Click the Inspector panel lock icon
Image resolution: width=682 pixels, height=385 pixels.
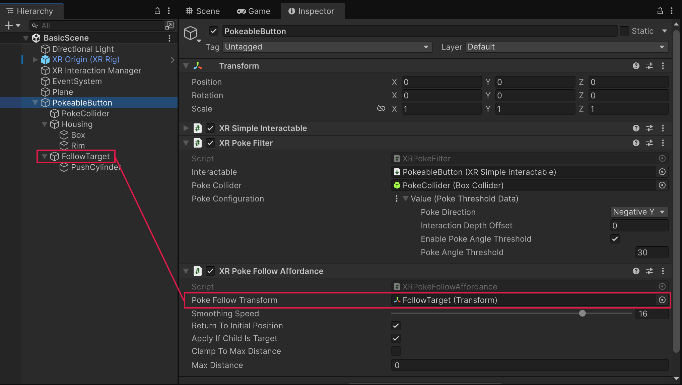click(x=660, y=11)
